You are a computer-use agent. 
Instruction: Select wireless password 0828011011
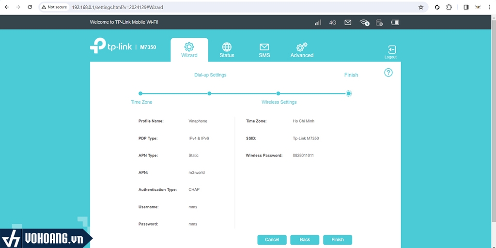(303, 155)
